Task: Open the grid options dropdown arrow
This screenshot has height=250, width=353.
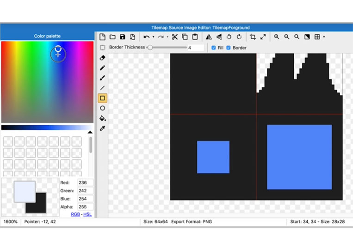Action: (324, 37)
